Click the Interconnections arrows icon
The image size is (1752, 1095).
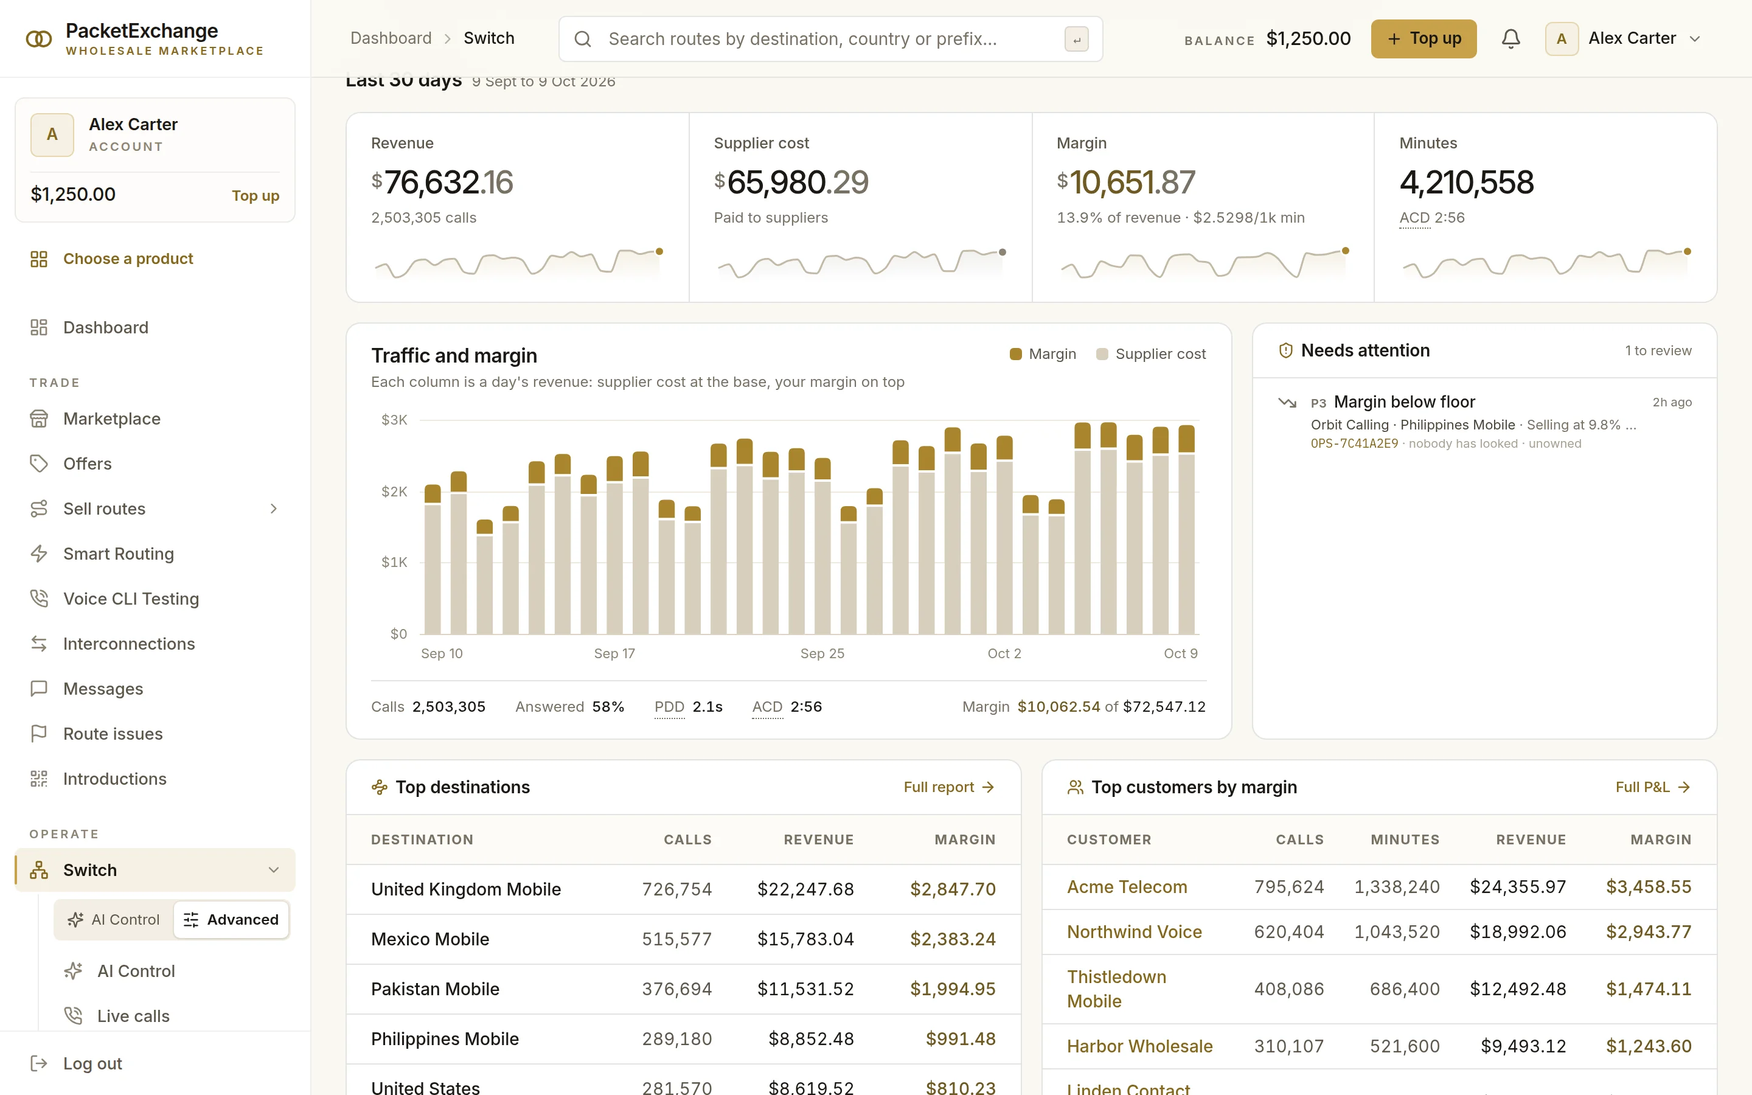(x=39, y=643)
